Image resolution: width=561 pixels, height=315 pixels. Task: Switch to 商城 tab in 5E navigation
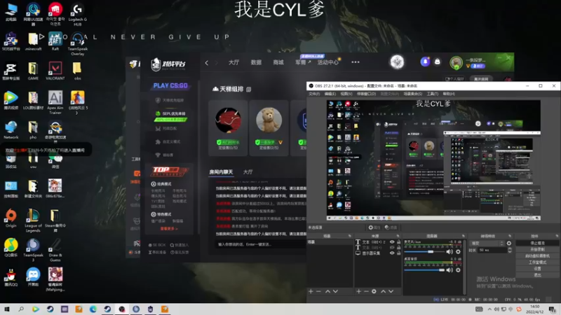click(x=278, y=62)
